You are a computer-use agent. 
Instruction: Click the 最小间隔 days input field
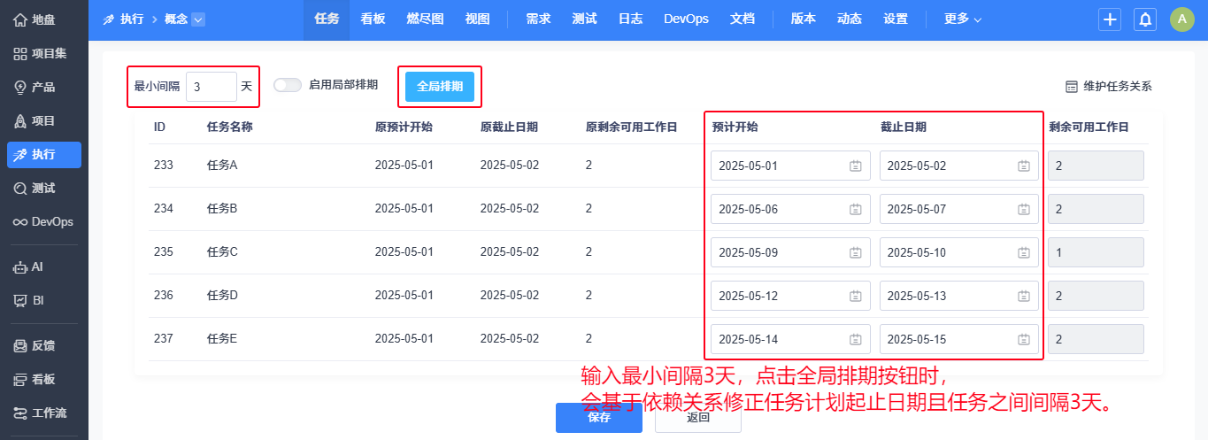tap(212, 87)
